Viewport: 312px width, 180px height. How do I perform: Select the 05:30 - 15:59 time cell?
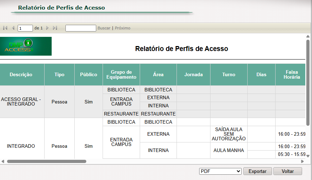pyautogui.click(x=290, y=154)
